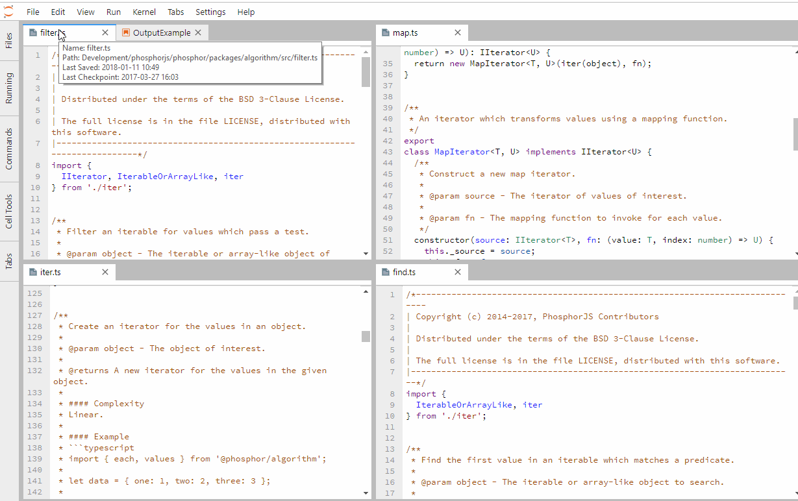Close the OutputExample tab
The image size is (798, 501).
coord(197,32)
